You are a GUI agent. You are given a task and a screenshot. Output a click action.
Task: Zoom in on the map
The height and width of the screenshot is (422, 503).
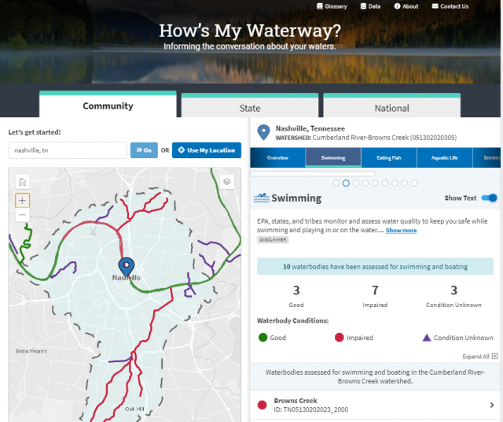pyautogui.click(x=22, y=200)
